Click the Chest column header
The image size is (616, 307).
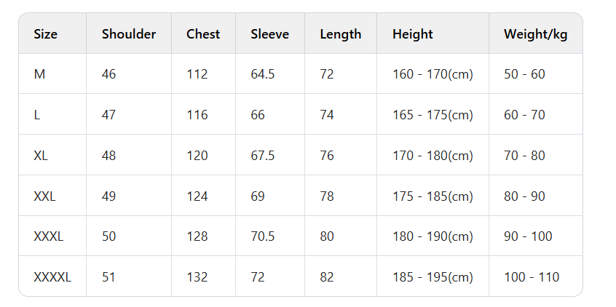click(203, 33)
